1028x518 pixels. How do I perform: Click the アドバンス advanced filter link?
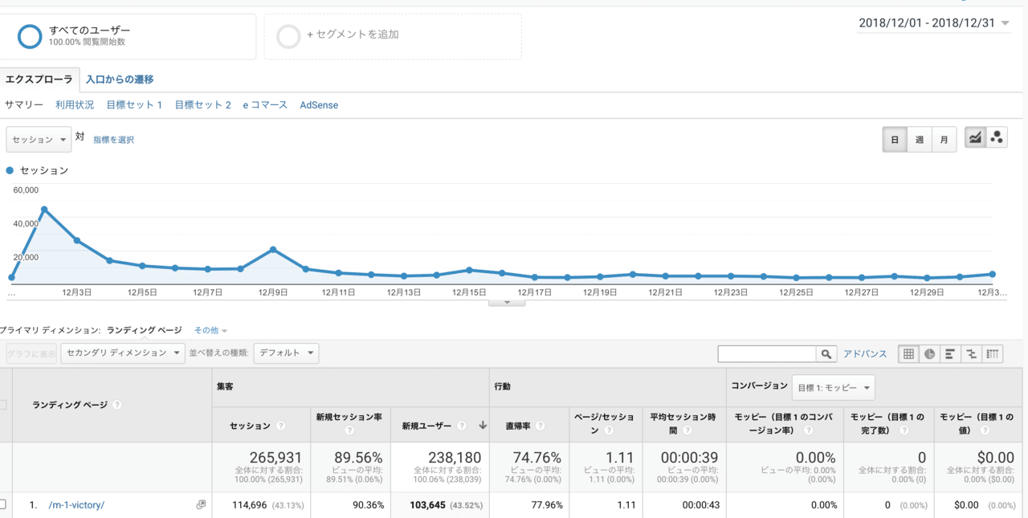click(x=865, y=354)
